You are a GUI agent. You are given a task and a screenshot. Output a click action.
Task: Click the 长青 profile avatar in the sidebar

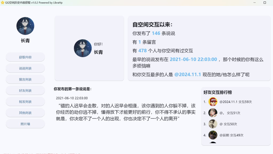point(25,26)
